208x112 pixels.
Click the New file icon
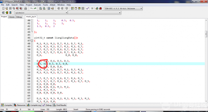[3, 8]
